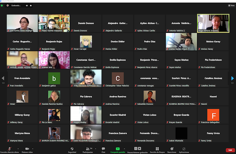Open the Vista layout menu
236x154 pixels.
230,6
